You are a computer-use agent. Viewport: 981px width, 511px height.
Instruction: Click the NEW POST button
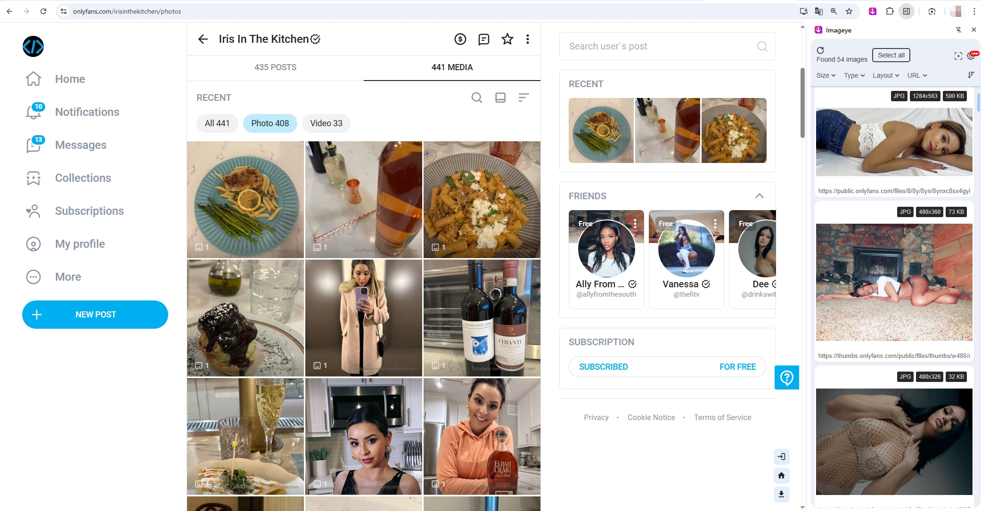[x=95, y=315]
